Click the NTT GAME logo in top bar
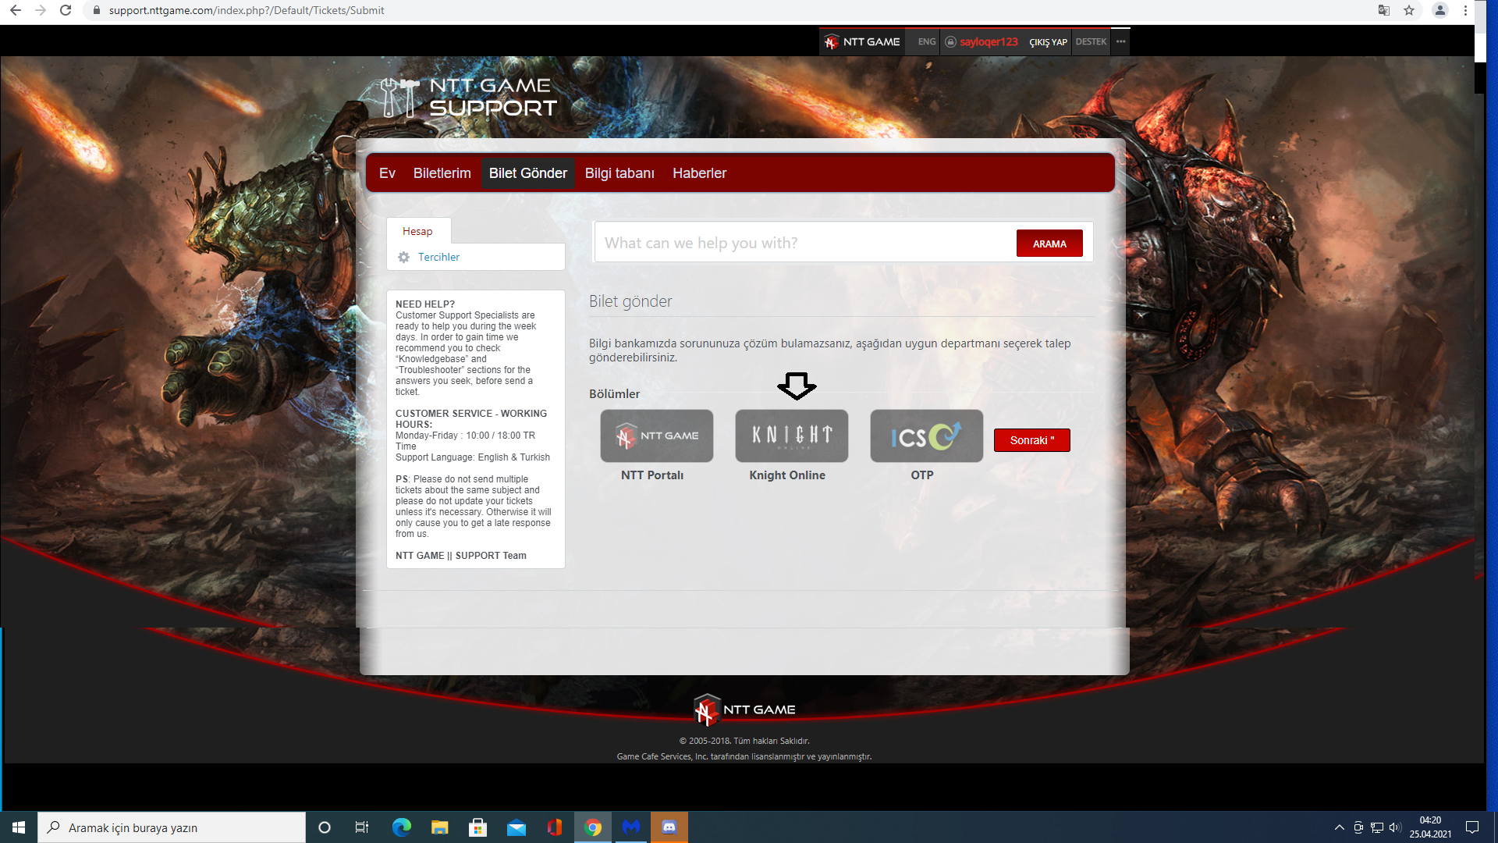The image size is (1498, 843). pyautogui.click(x=862, y=42)
